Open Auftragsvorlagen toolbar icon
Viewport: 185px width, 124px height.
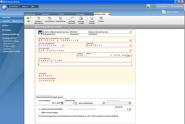[x=81, y=18]
